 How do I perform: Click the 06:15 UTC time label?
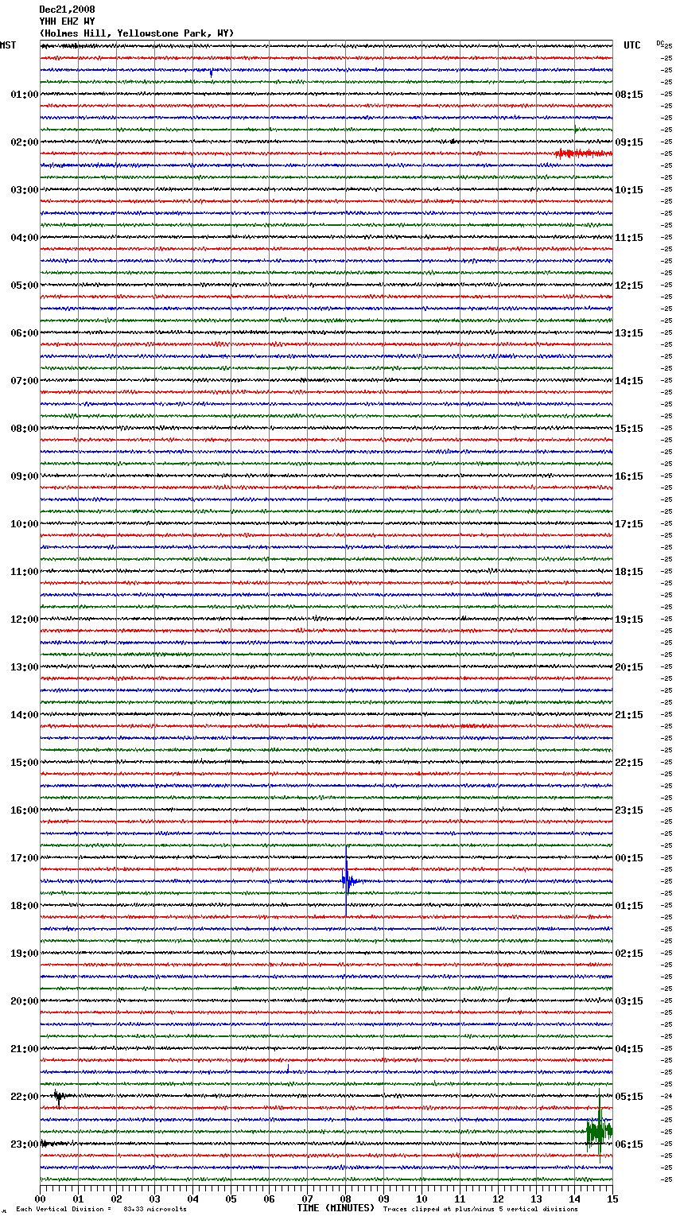(x=629, y=1144)
